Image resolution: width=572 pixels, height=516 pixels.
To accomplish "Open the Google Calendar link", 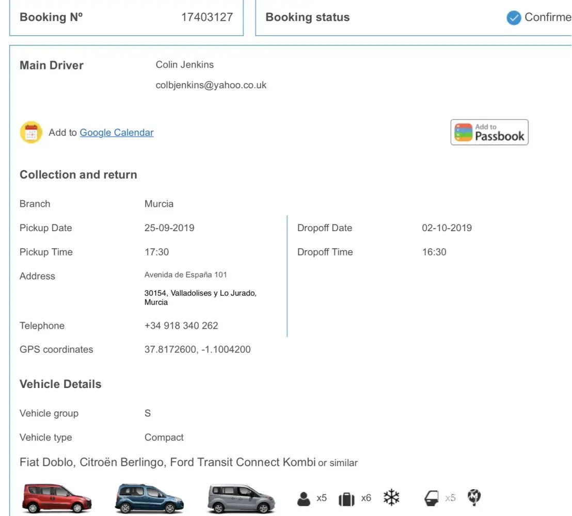I will click(x=117, y=133).
